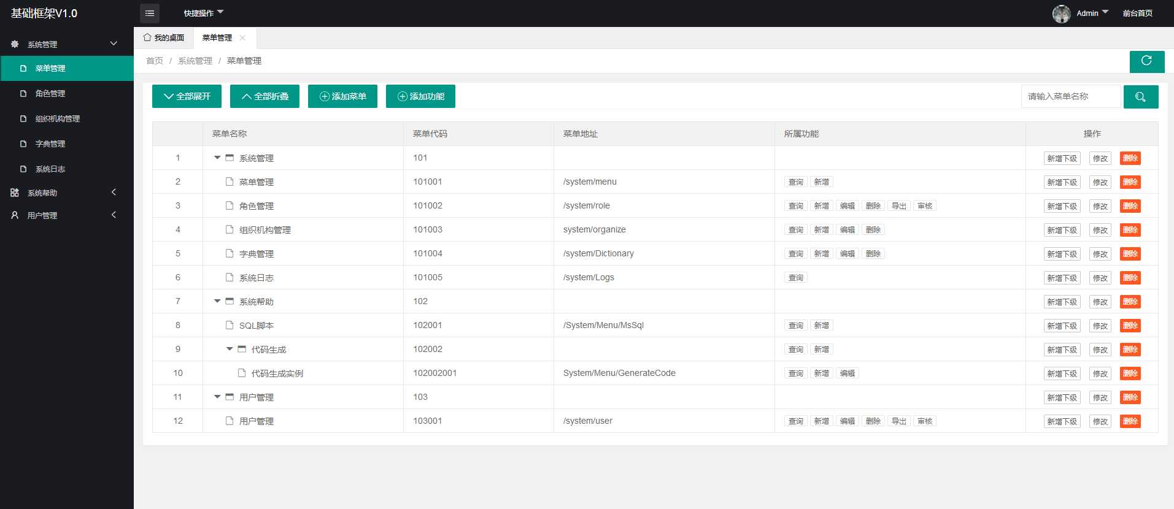Click the Admin avatar picture
This screenshot has height=509, width=1174.
pyautogui.click(x=1062, y=13)
